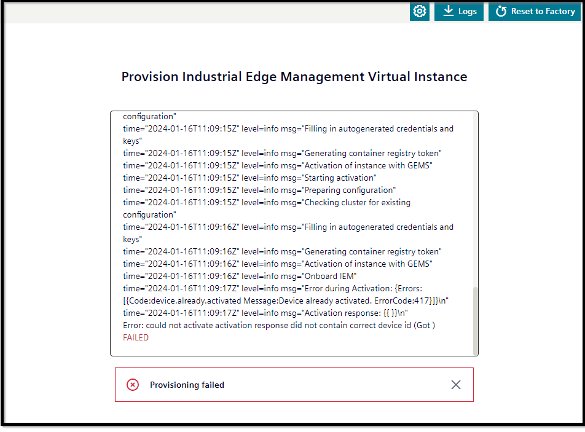Click the Checking cluster for existing log line
Viewport: 585px width, 432px height.
[x=266, y=202]
